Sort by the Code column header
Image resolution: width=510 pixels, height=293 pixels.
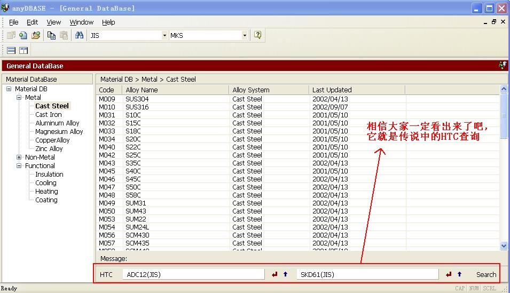[109, 90]
